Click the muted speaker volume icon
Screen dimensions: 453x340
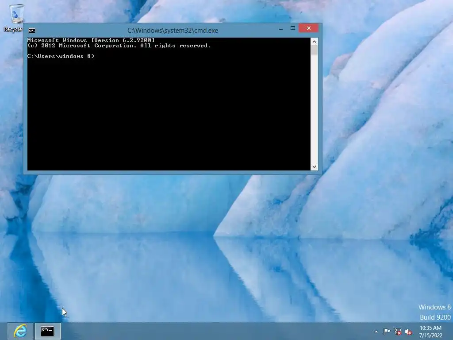[x=408, y=332]
